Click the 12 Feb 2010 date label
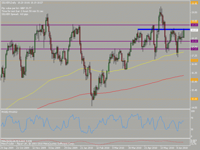The height and width of the screenshot is (150, 200). [103, 148]
